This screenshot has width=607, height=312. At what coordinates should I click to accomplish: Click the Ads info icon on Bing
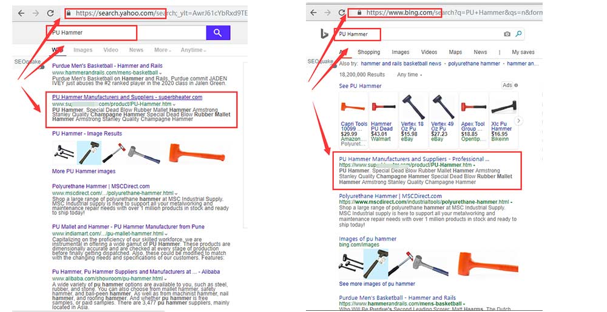pyautogui.click(x=516, y=85)
